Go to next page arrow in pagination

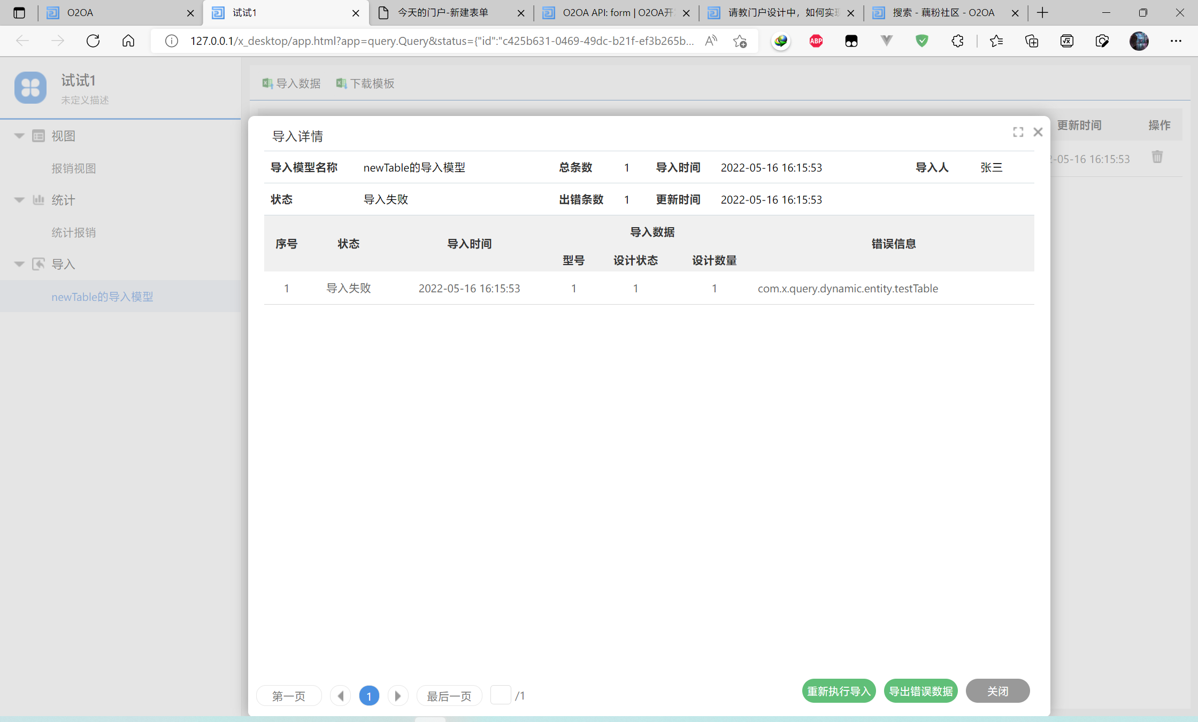(x=397, y=696)
